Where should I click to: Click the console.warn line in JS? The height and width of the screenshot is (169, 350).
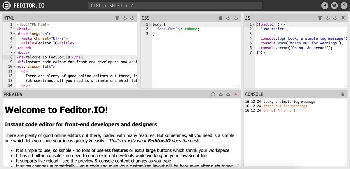[x=302, y=43]
